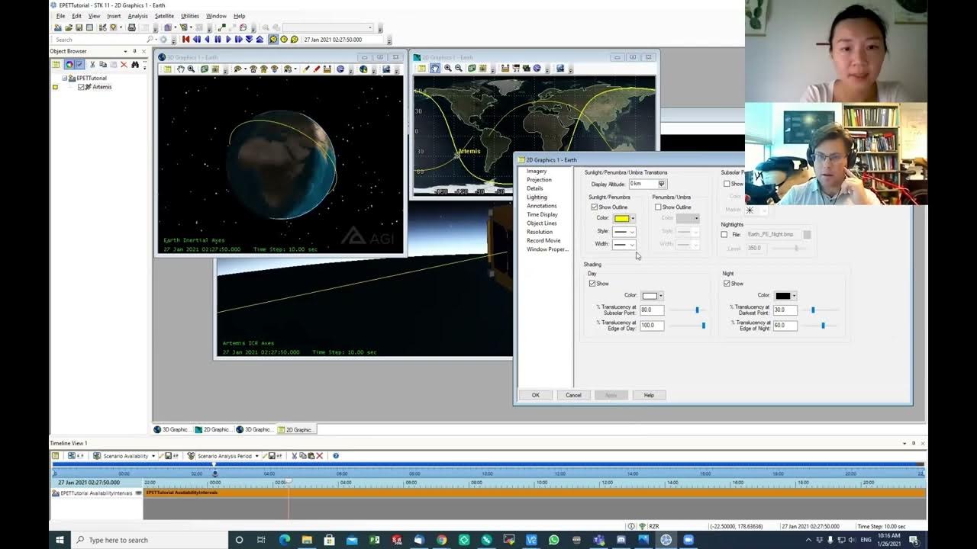977x549 pixels.
Task: Click the Reset animation button
Action: coord(185,39)
